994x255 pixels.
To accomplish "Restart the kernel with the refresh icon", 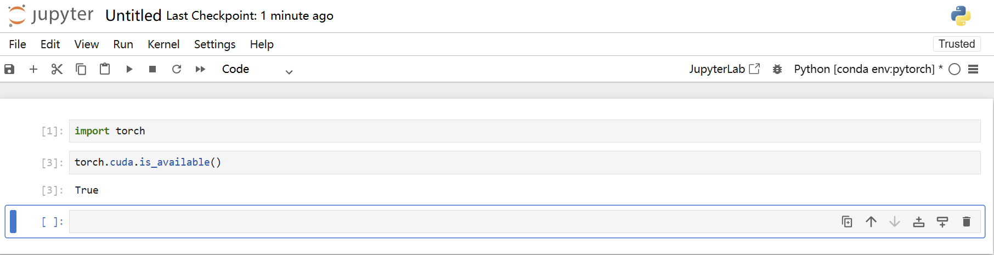I will pyautogui.click(x=176, y=69).
